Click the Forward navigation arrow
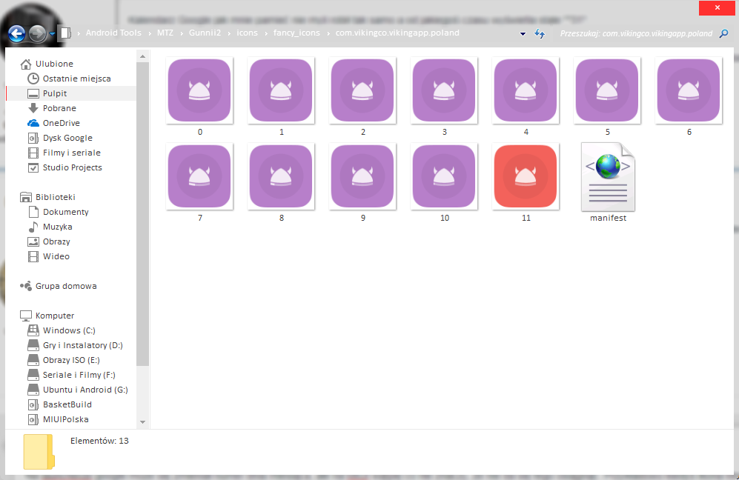The image size is (739, 480). click(x=37, y=33)
